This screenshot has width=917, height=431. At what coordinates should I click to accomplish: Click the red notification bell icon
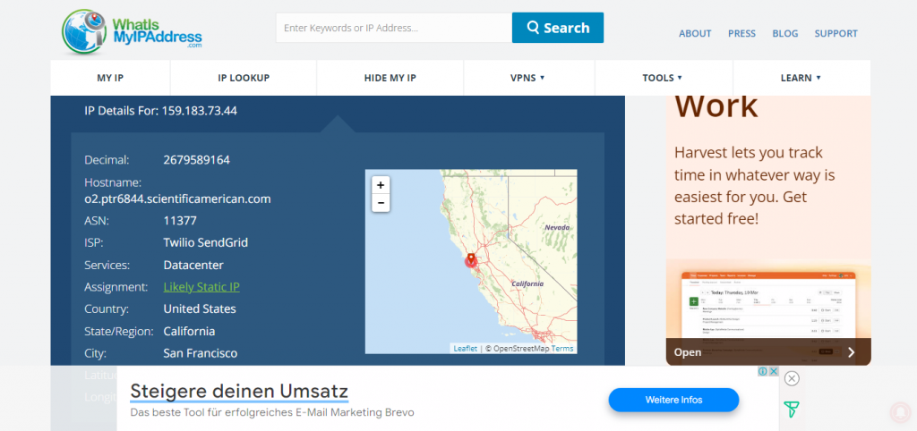pyautogui.click(x=899, y=412)
